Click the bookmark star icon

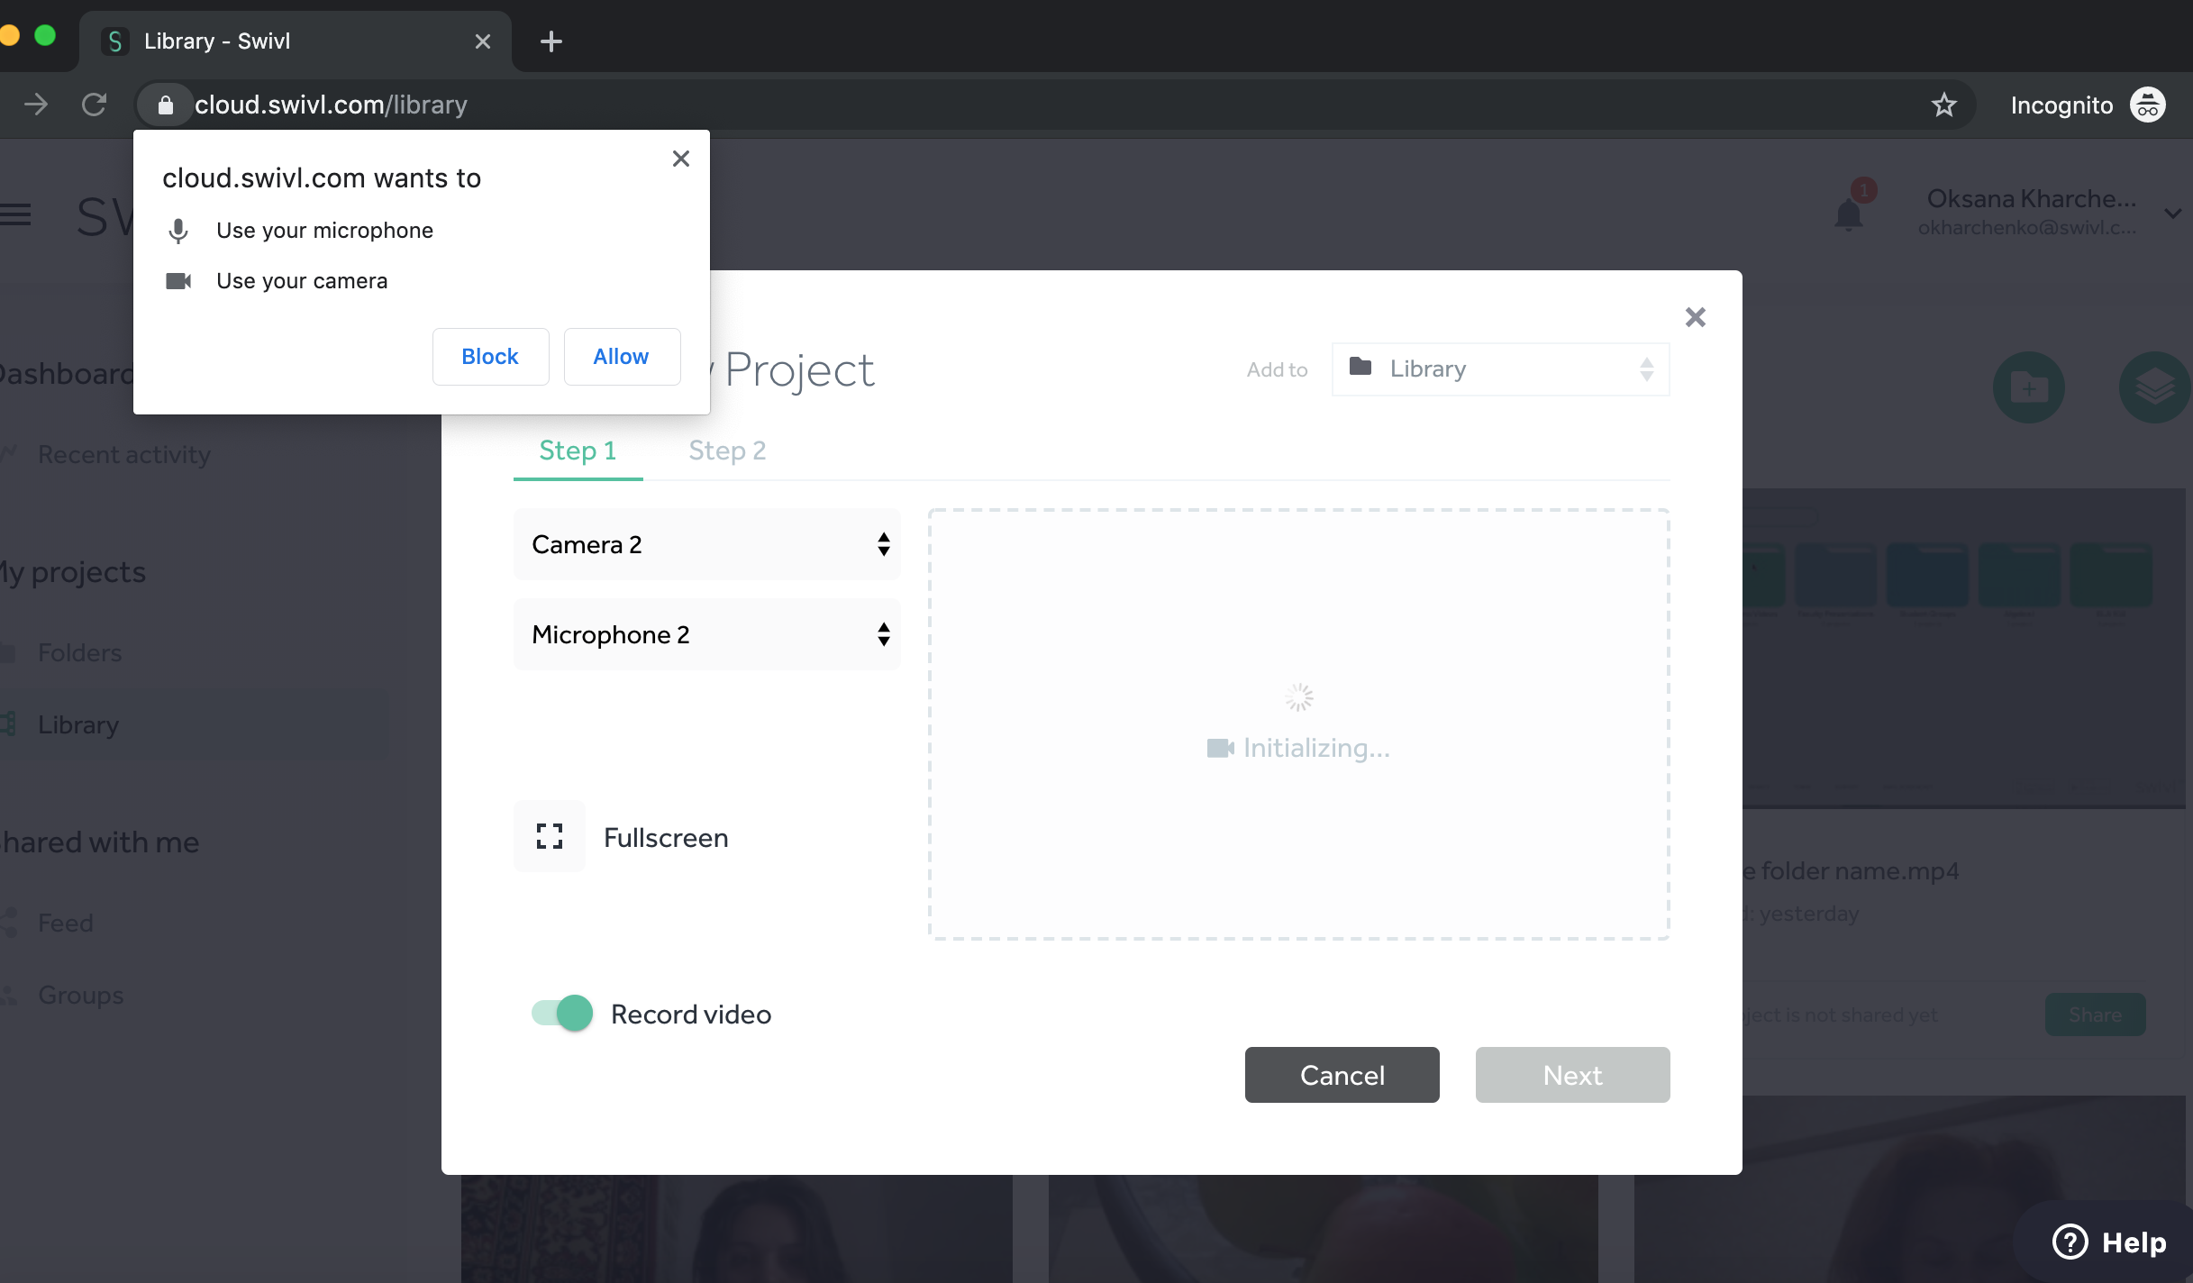[1943, 105]
